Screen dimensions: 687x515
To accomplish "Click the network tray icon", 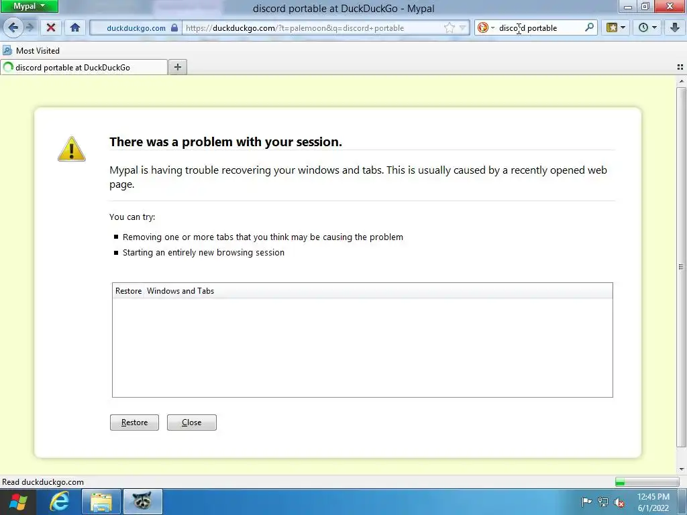I will coord(603,502).
